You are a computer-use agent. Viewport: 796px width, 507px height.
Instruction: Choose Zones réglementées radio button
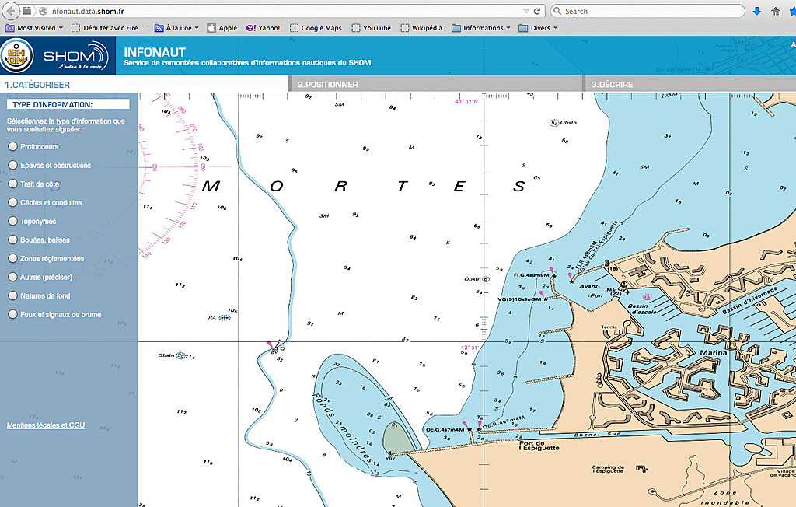click(12, 258)
